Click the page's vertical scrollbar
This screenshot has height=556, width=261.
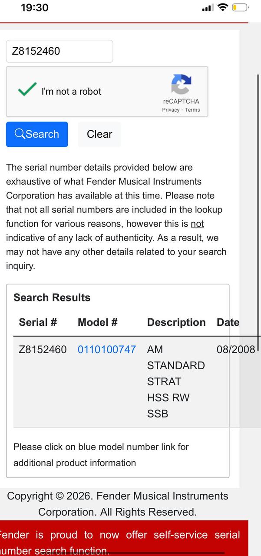point(258,208)
